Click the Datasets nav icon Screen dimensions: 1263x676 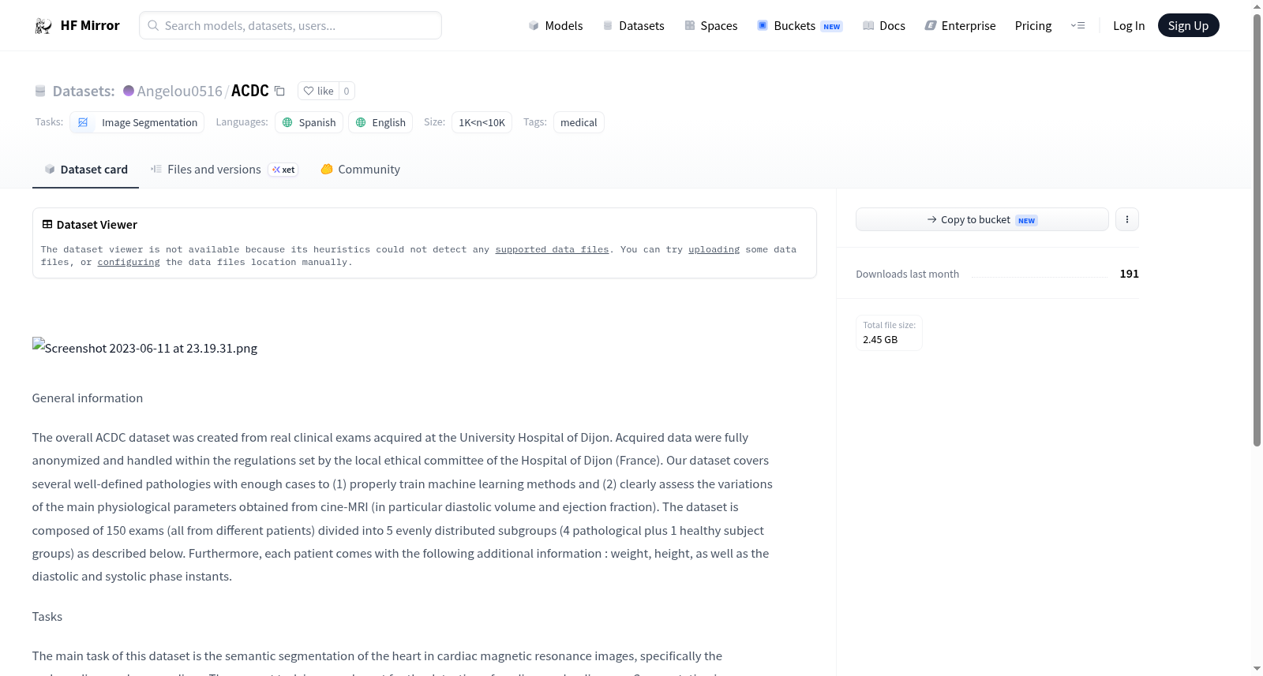[608, 25]
